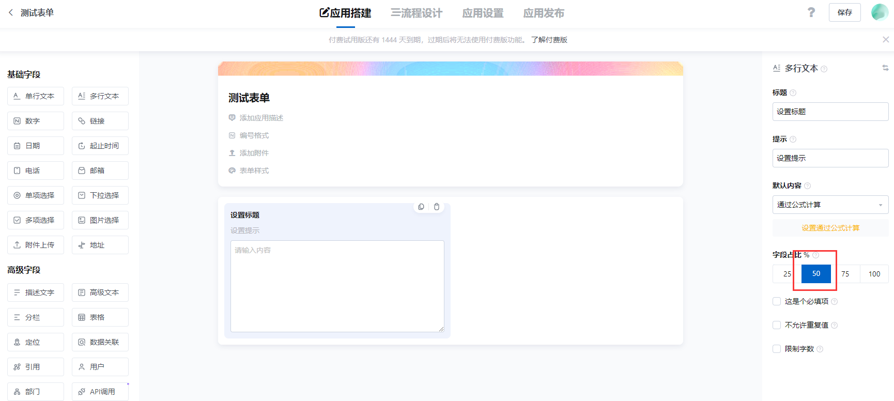This screenshot has height=401, width=894.
Task: Open the 应用发布 tab
Action: click(544, 13)
